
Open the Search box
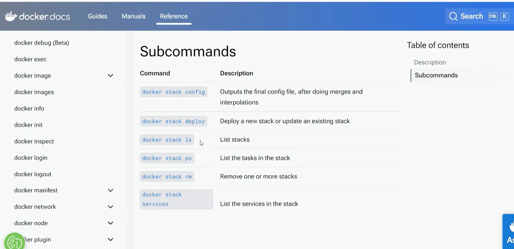[479, 16]
